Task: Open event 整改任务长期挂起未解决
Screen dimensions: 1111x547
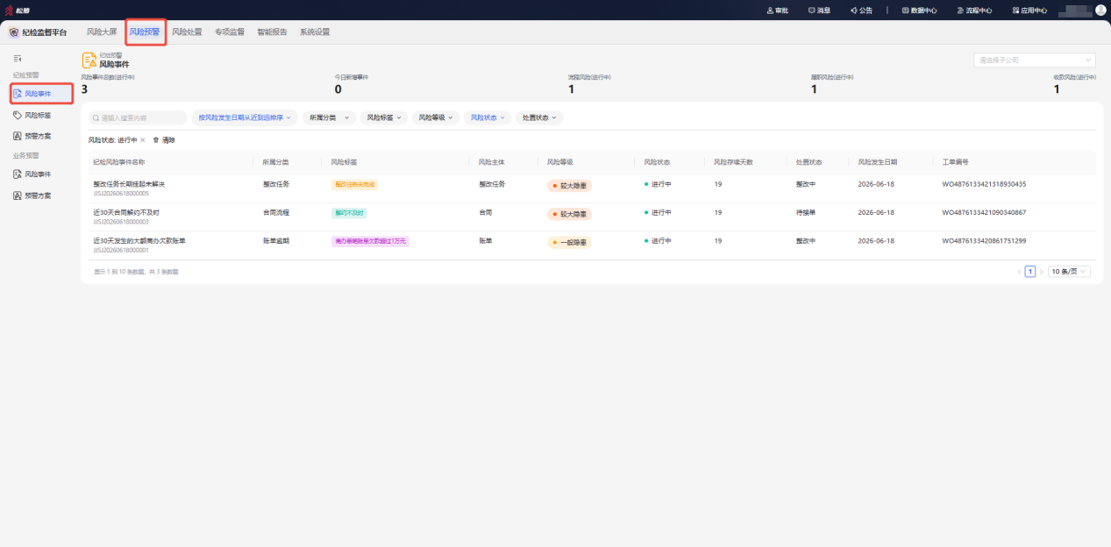Action: pos(129,184)
